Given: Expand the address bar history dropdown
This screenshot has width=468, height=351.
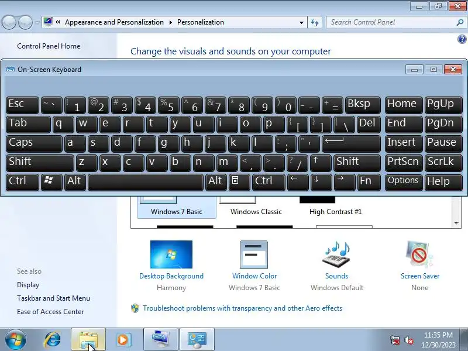Looking at the screenshot, I should click(x=301, y=22).
